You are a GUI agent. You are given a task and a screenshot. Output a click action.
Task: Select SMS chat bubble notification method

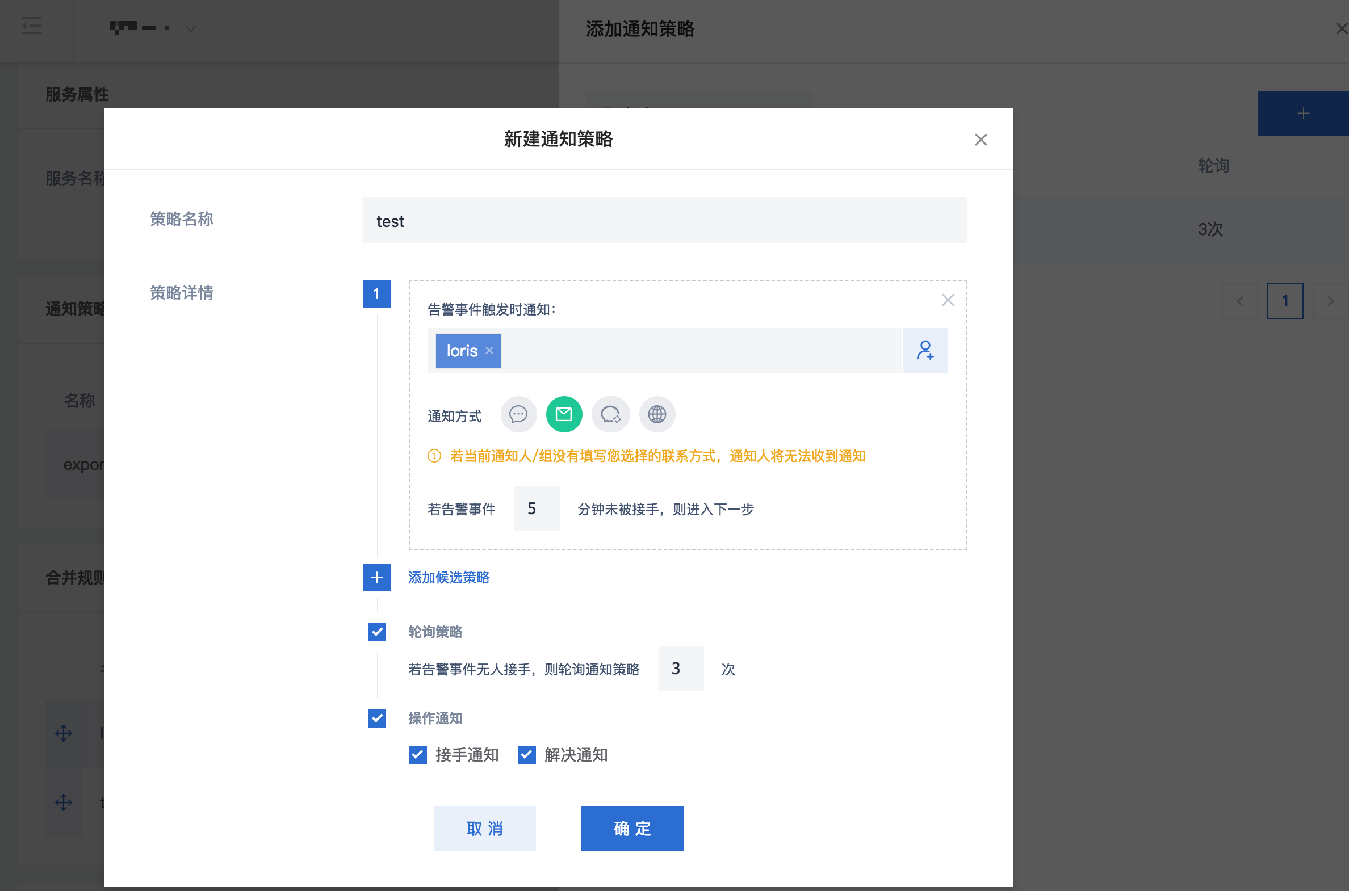coord(518,414)
